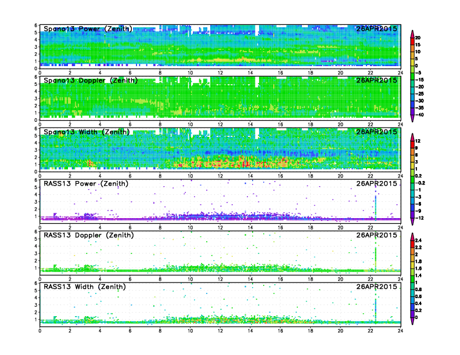Click height tick '4' on the RASS13 Width y-axis
Screen dimensions: 460x355
36,298
